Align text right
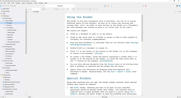181x98 pixels. tap(87, 9)
